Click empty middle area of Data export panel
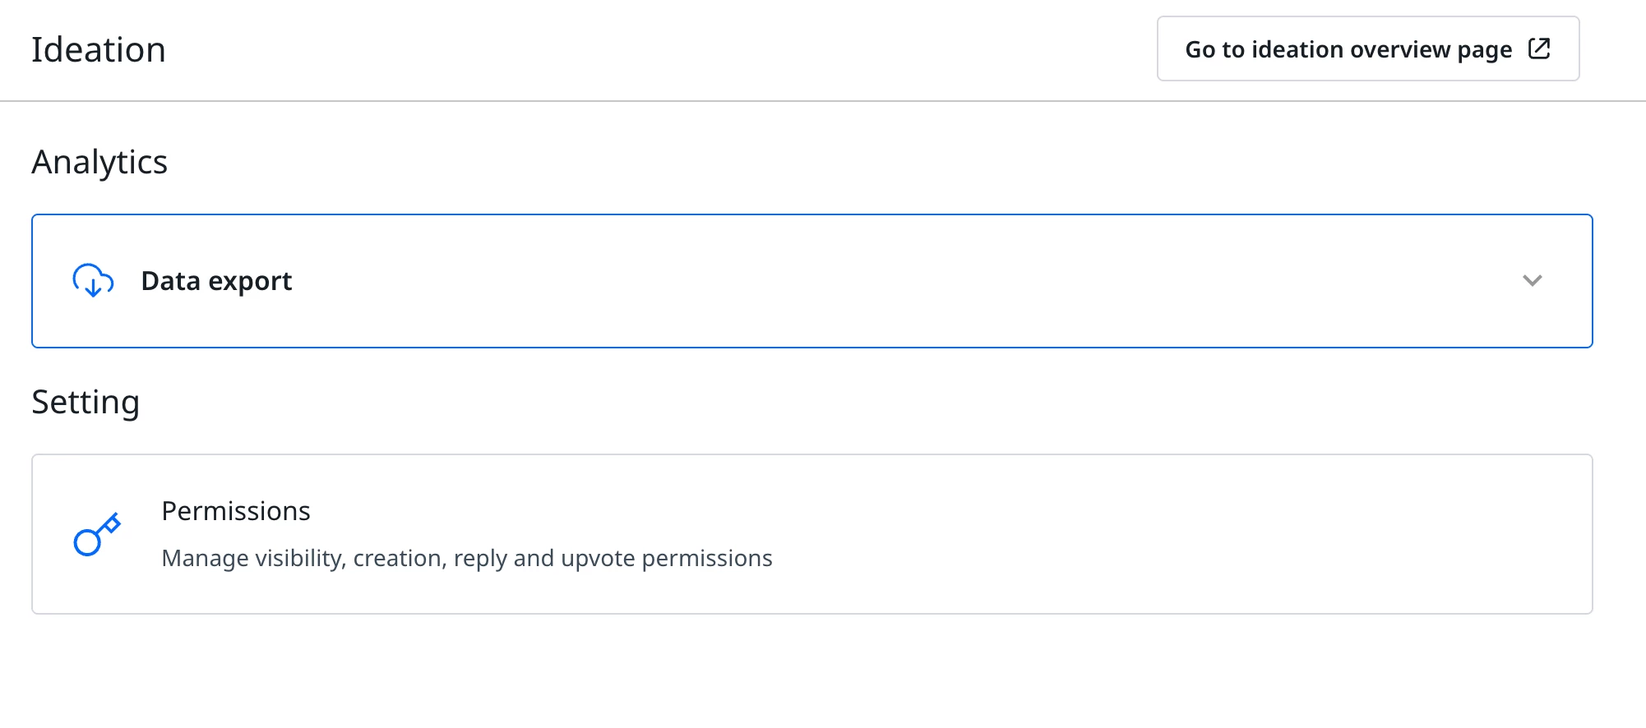The width and height of the screenshot is (1646, 728). click(822, 281)
